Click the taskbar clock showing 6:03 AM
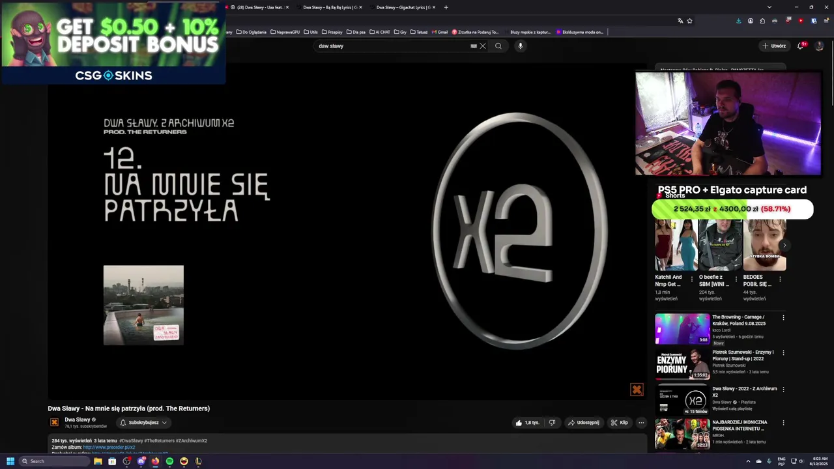The width and height of the screenshot is (834, 469). coord(818,461)
